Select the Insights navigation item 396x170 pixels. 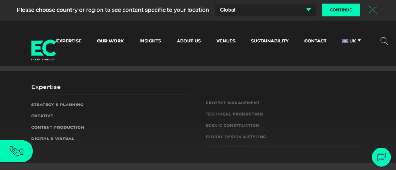[x=150, y=41]
